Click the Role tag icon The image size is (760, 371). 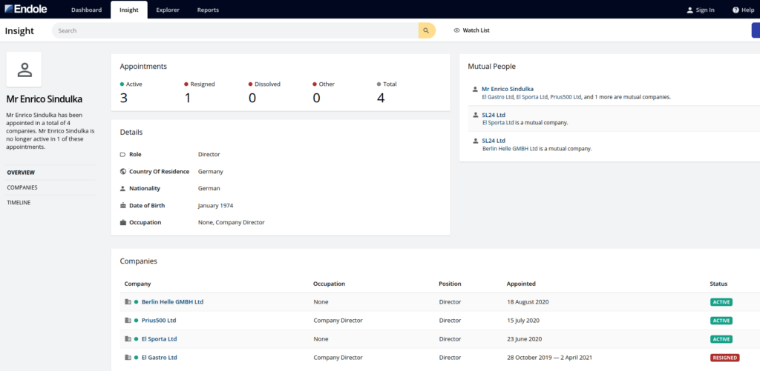(x=122, y=155)
